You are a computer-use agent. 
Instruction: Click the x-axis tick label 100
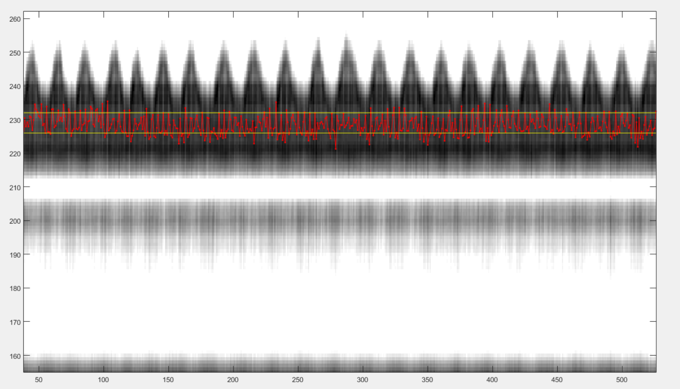tap(103, 380)
